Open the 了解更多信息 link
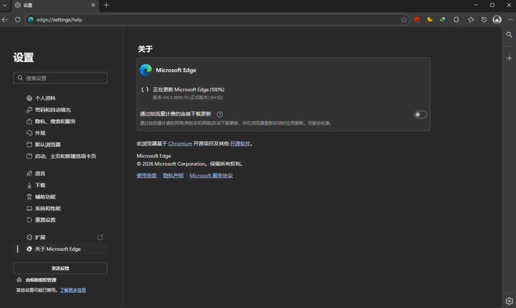The width and height of the screenshot is (516, 308). pos(73,290)
